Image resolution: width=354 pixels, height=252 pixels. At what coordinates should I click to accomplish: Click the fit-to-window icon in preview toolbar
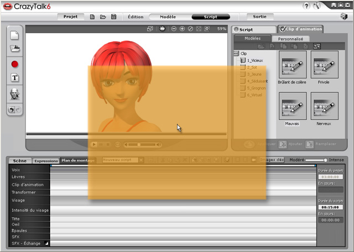point(199,29)
